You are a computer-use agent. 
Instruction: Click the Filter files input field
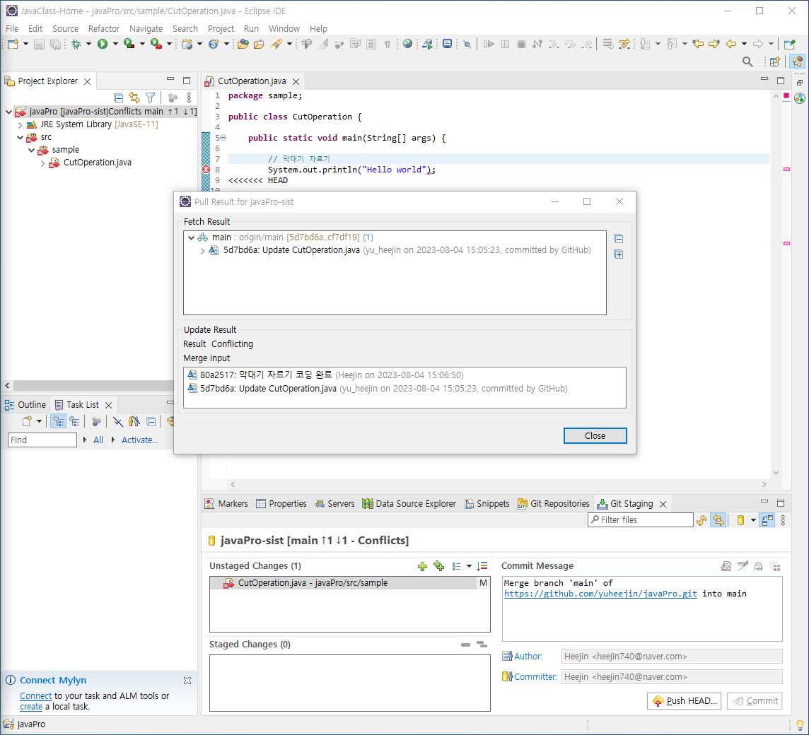640,520
